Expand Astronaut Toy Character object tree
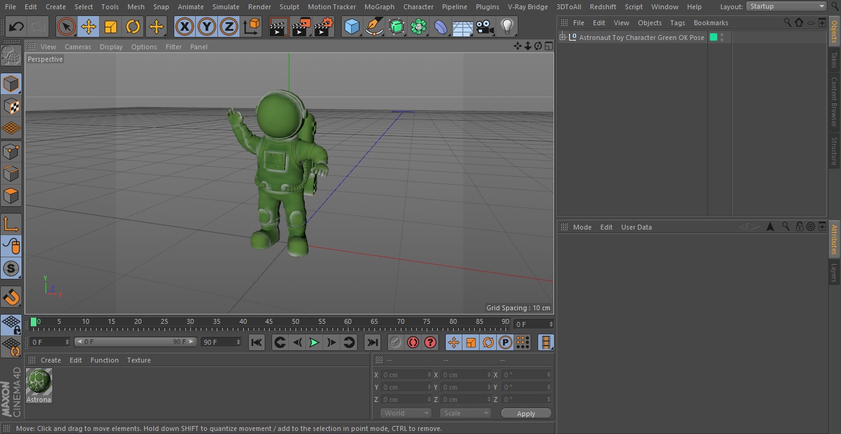 (562, 38)
